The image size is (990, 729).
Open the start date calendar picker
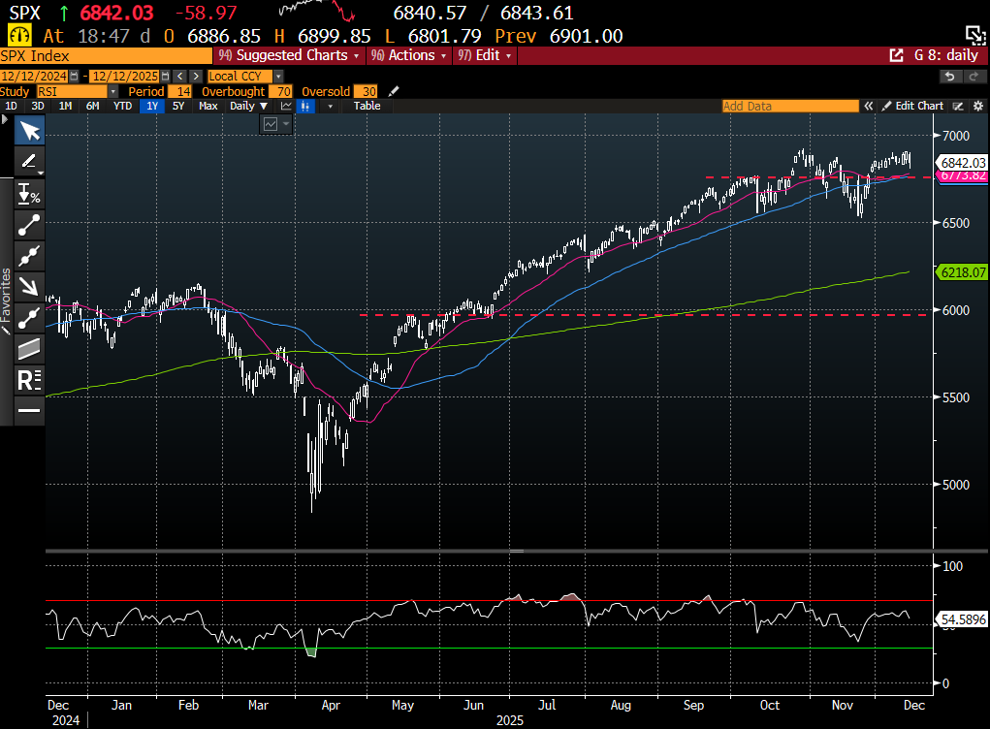click(75, 76)
